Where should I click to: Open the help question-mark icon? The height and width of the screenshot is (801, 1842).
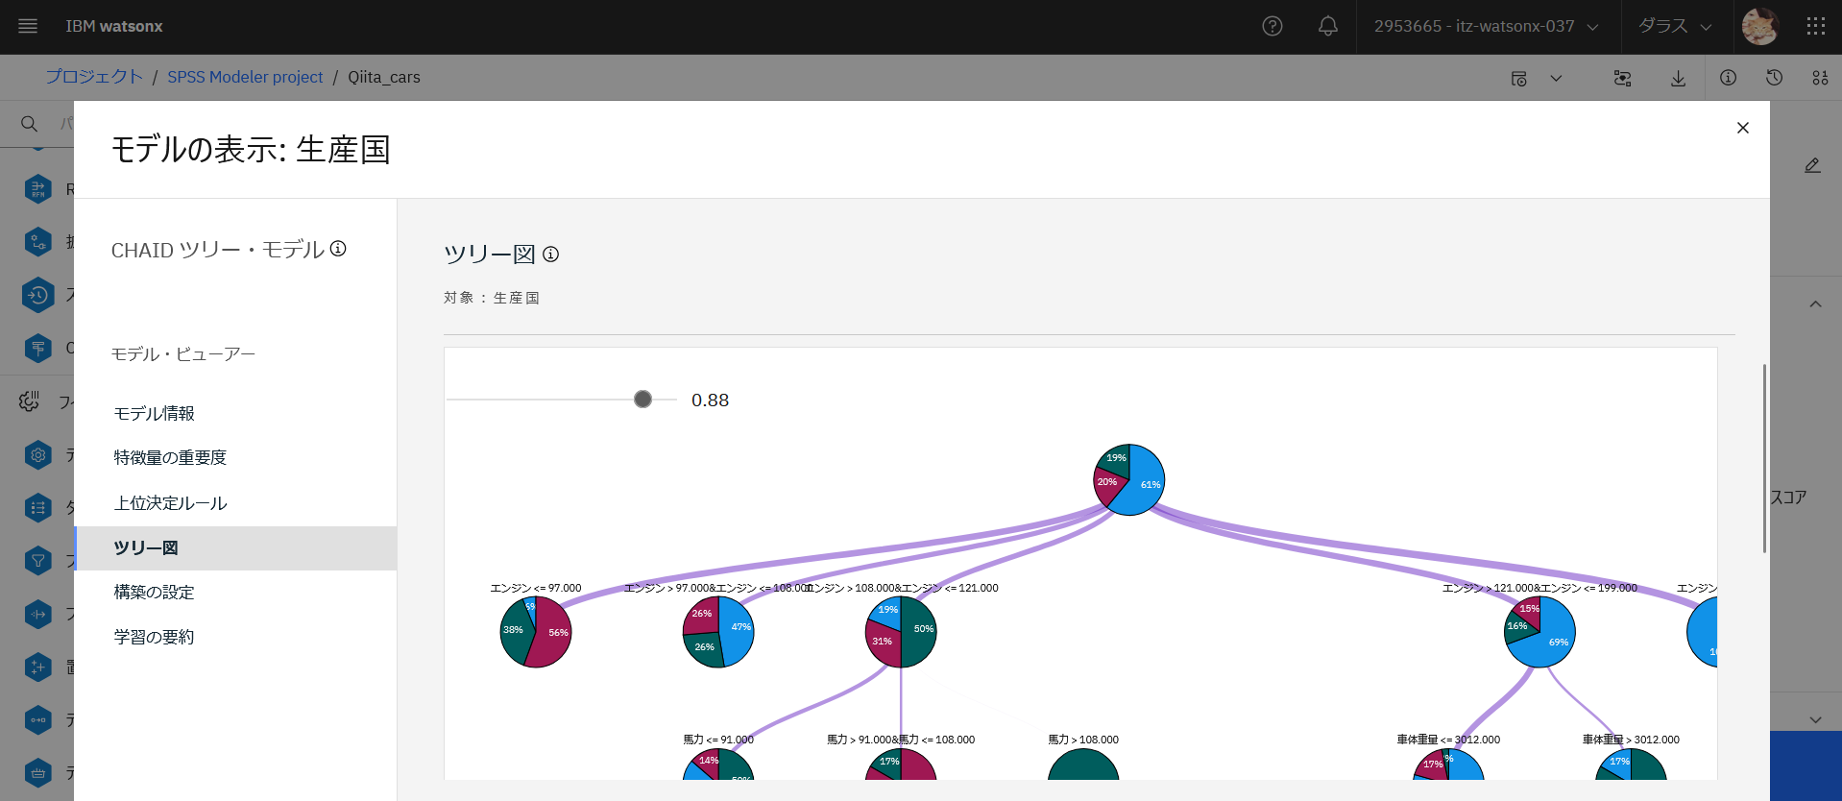click(1272, 26)
